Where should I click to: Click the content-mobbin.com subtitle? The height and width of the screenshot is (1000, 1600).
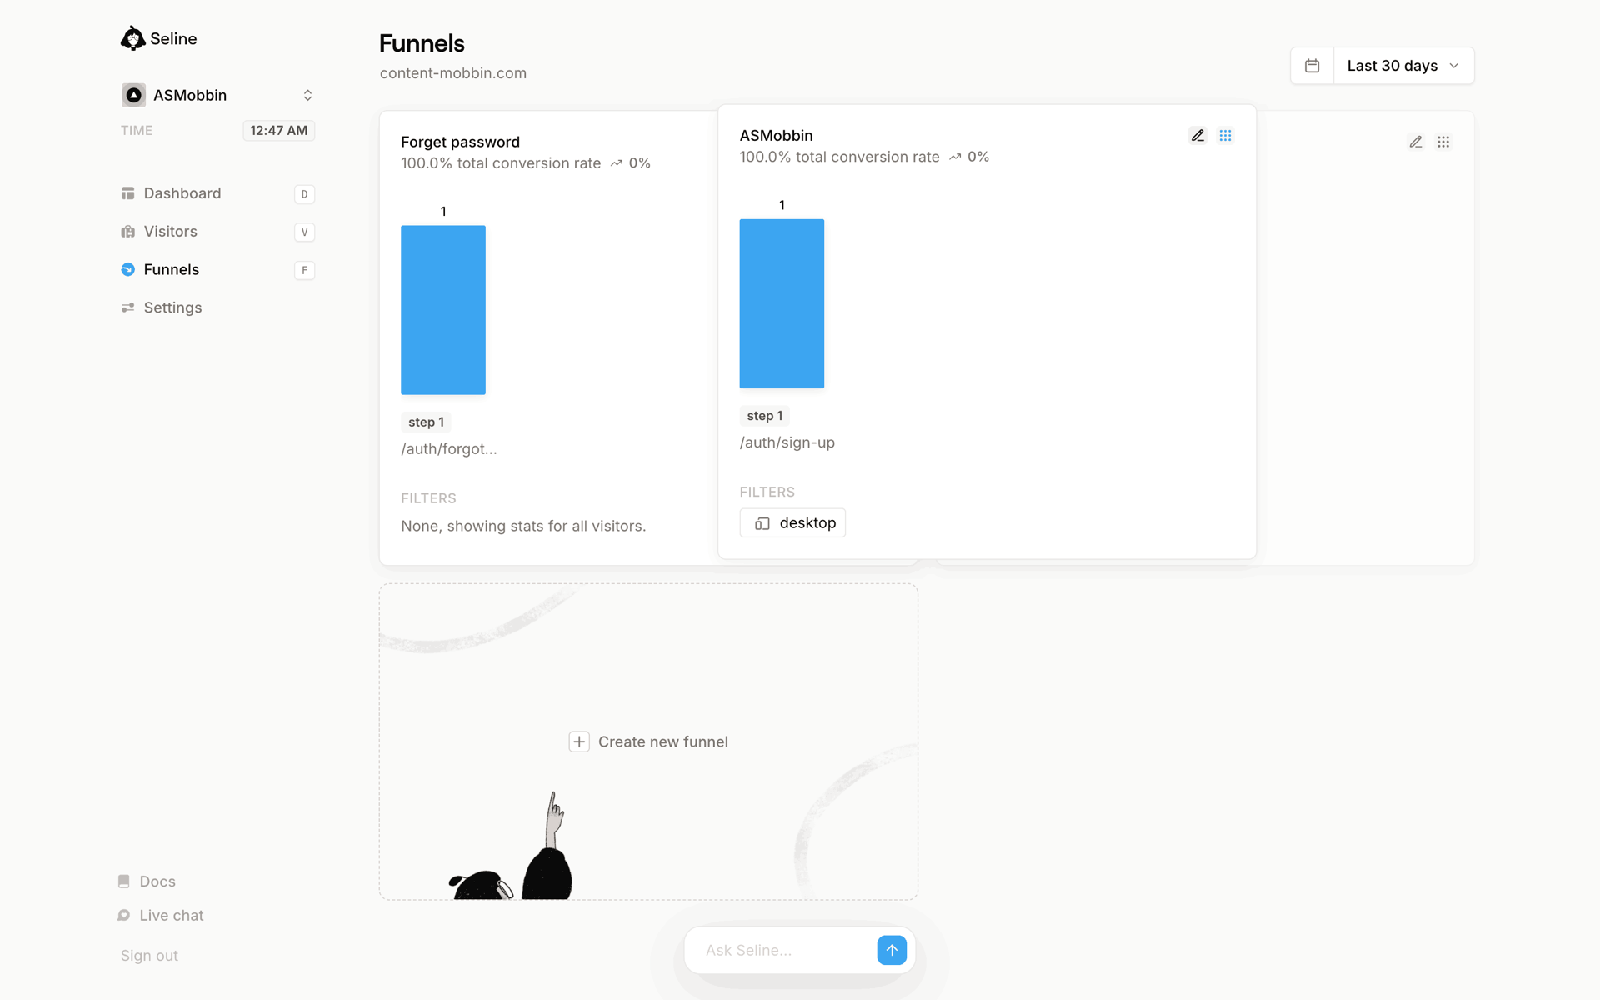[x=453, y=73]
